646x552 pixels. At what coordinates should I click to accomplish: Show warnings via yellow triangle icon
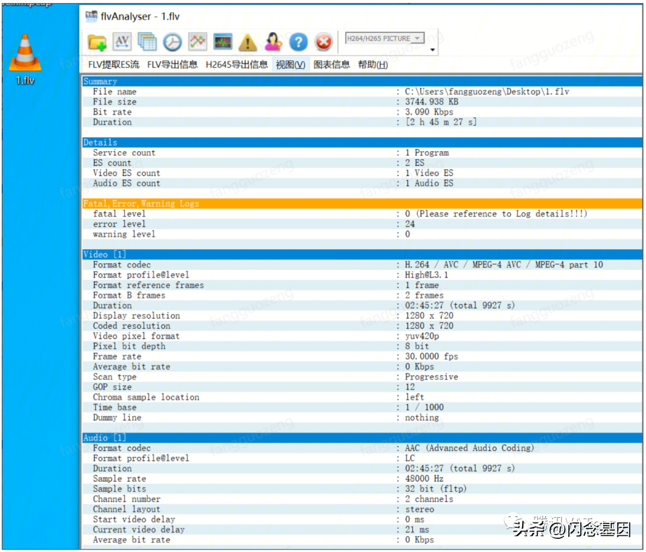[x=248, y=42]
